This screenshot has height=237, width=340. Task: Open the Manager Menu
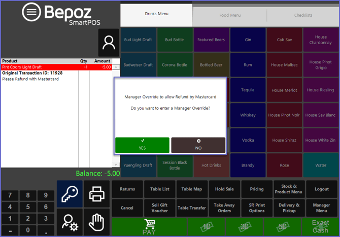click(321, 208)
